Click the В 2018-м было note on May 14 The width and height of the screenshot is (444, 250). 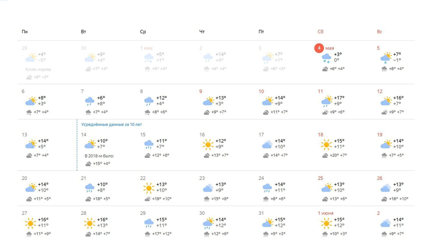pos(99,156)
